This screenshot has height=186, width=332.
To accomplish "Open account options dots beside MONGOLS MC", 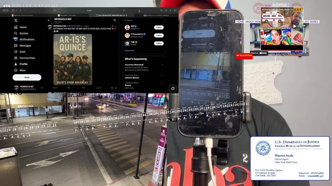I will 42,88.
